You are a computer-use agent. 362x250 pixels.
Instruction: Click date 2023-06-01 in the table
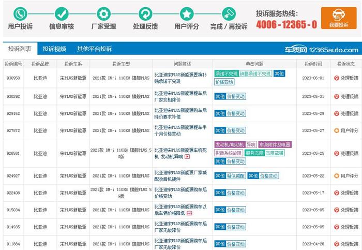coord(313,78)
